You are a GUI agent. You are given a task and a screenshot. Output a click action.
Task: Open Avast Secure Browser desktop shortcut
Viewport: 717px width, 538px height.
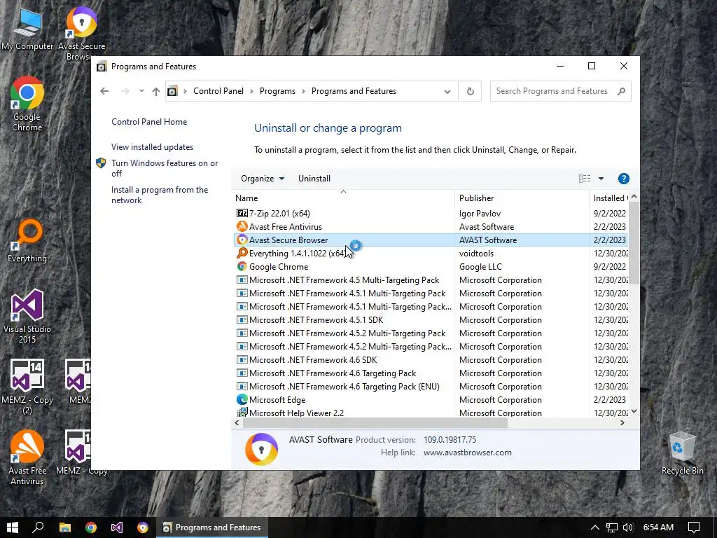pyautogui.click(x=81, y=33)
